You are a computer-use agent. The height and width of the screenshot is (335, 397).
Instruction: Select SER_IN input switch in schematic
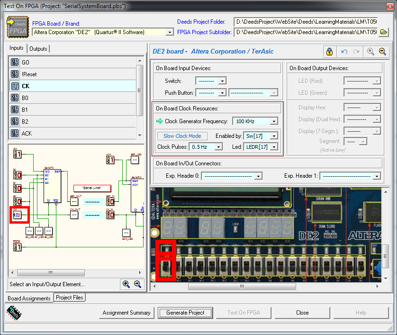110,202
